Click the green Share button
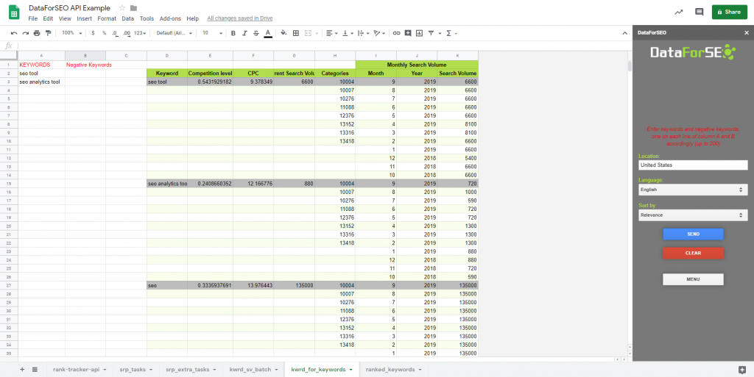 (x=730, y=12)
